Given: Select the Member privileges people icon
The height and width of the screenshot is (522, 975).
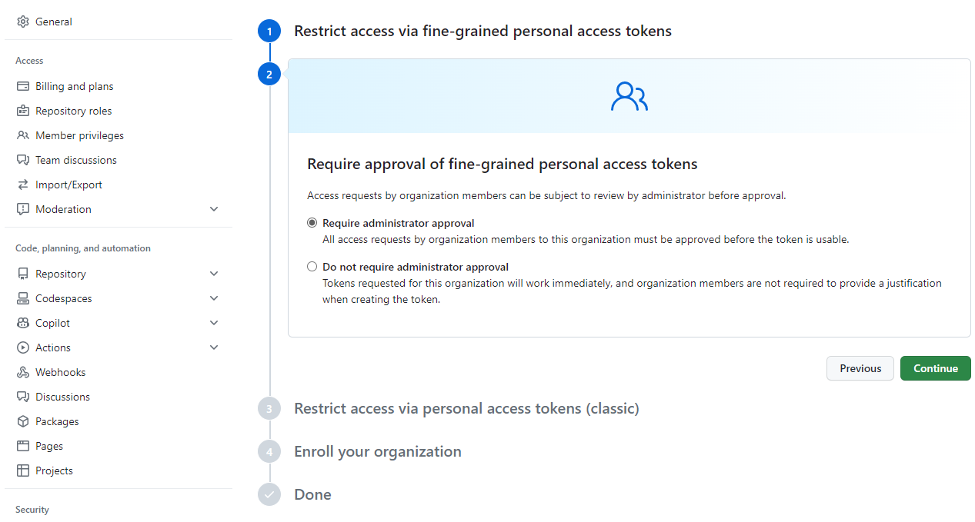Looking at the screenshot, I should coord(23,135).
